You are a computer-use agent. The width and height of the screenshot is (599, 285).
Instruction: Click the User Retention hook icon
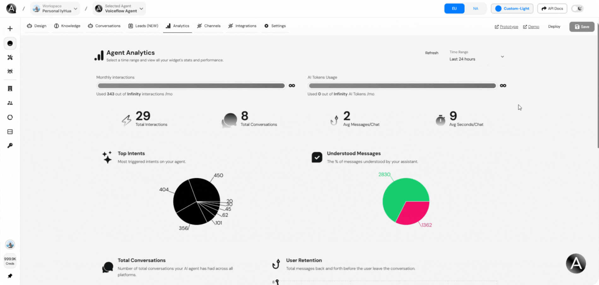point(276,264)
